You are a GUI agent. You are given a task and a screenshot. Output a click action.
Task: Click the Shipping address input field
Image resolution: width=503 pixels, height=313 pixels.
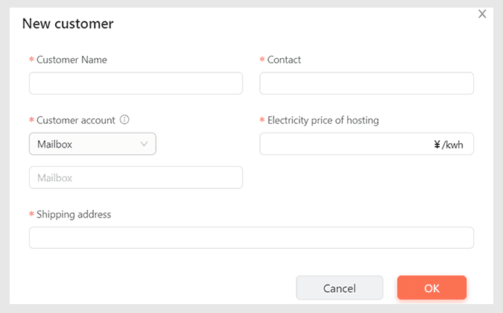click(x=251, y=238)
